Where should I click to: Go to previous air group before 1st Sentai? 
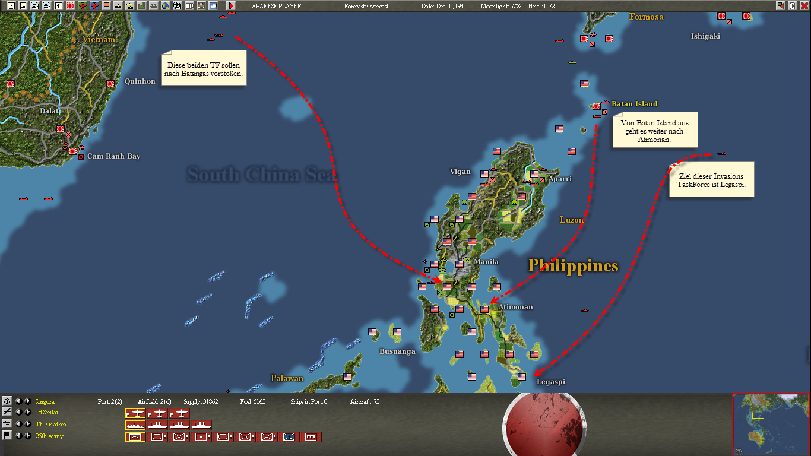(18, 412)
